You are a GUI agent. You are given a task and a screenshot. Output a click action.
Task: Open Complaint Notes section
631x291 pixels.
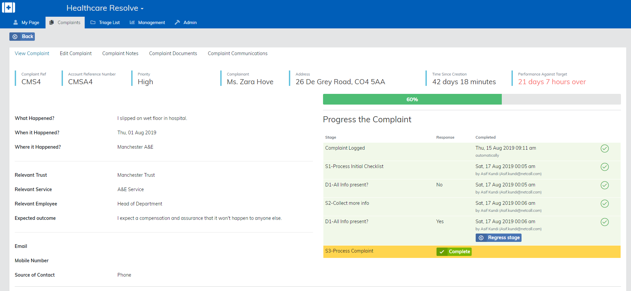pos(120,53)
